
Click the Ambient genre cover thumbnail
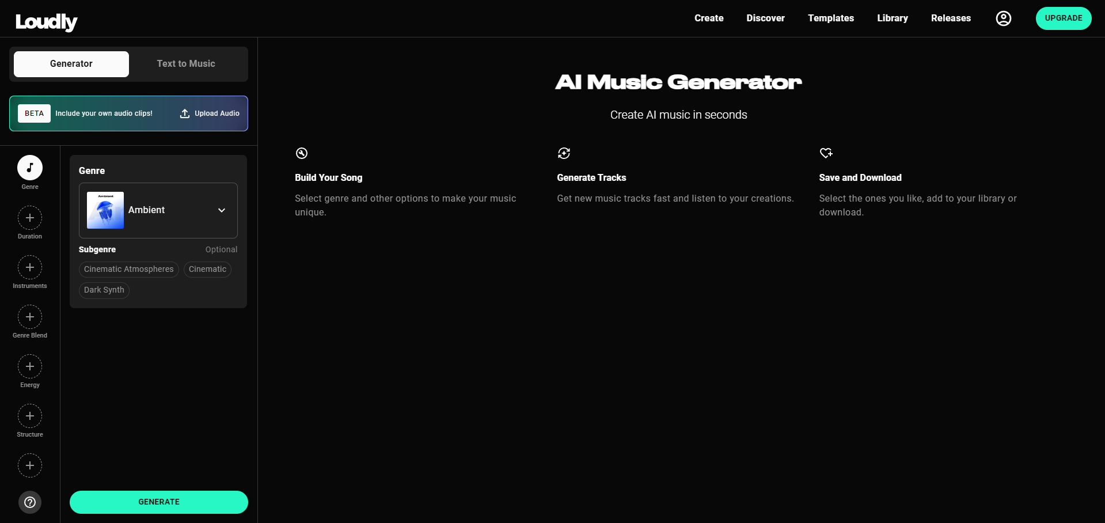pos(105,210)
